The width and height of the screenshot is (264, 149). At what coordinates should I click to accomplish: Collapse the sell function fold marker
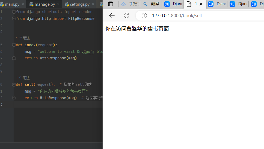tap(14, 85)
